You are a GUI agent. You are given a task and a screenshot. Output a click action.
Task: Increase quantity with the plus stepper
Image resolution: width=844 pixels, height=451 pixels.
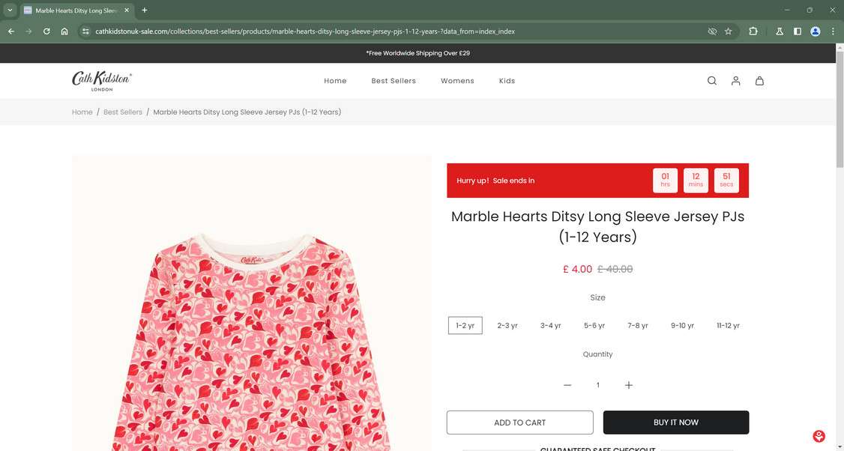point(629,384)
